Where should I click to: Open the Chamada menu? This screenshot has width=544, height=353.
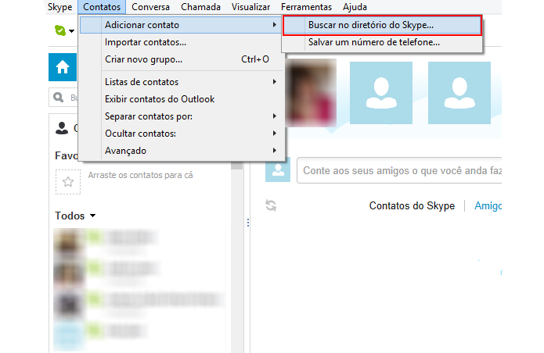point(200,7)
